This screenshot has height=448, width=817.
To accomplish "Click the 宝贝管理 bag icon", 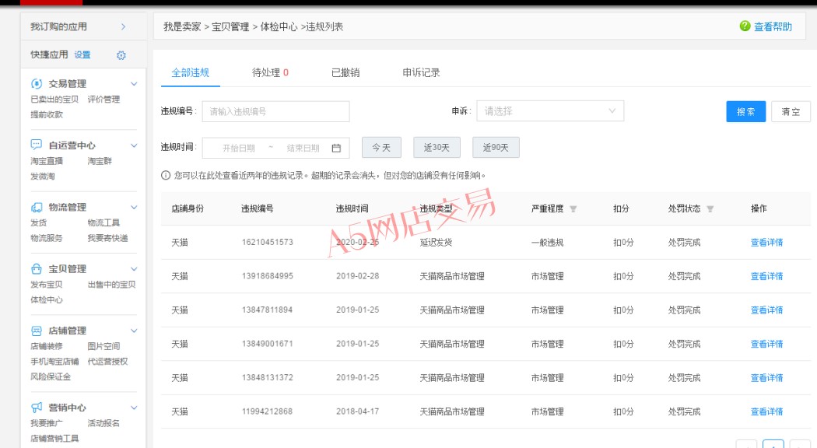I will [37, 269].
